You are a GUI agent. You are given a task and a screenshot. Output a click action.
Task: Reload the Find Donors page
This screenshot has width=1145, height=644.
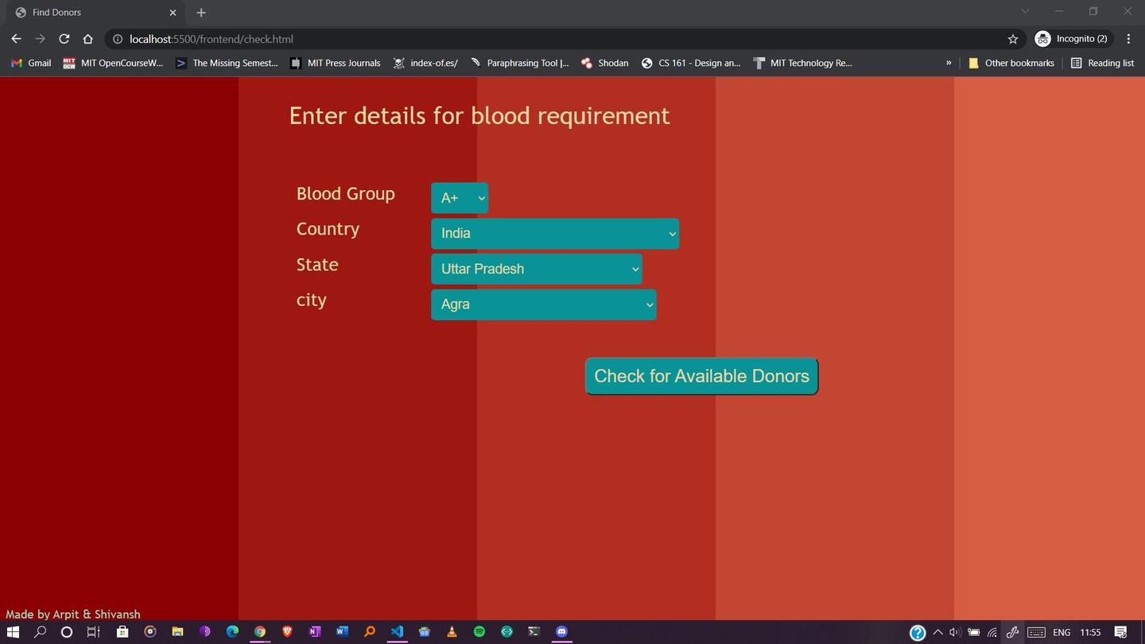click(x=64, y=39)
